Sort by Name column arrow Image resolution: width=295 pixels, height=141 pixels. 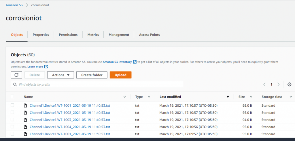pos(124,97)
